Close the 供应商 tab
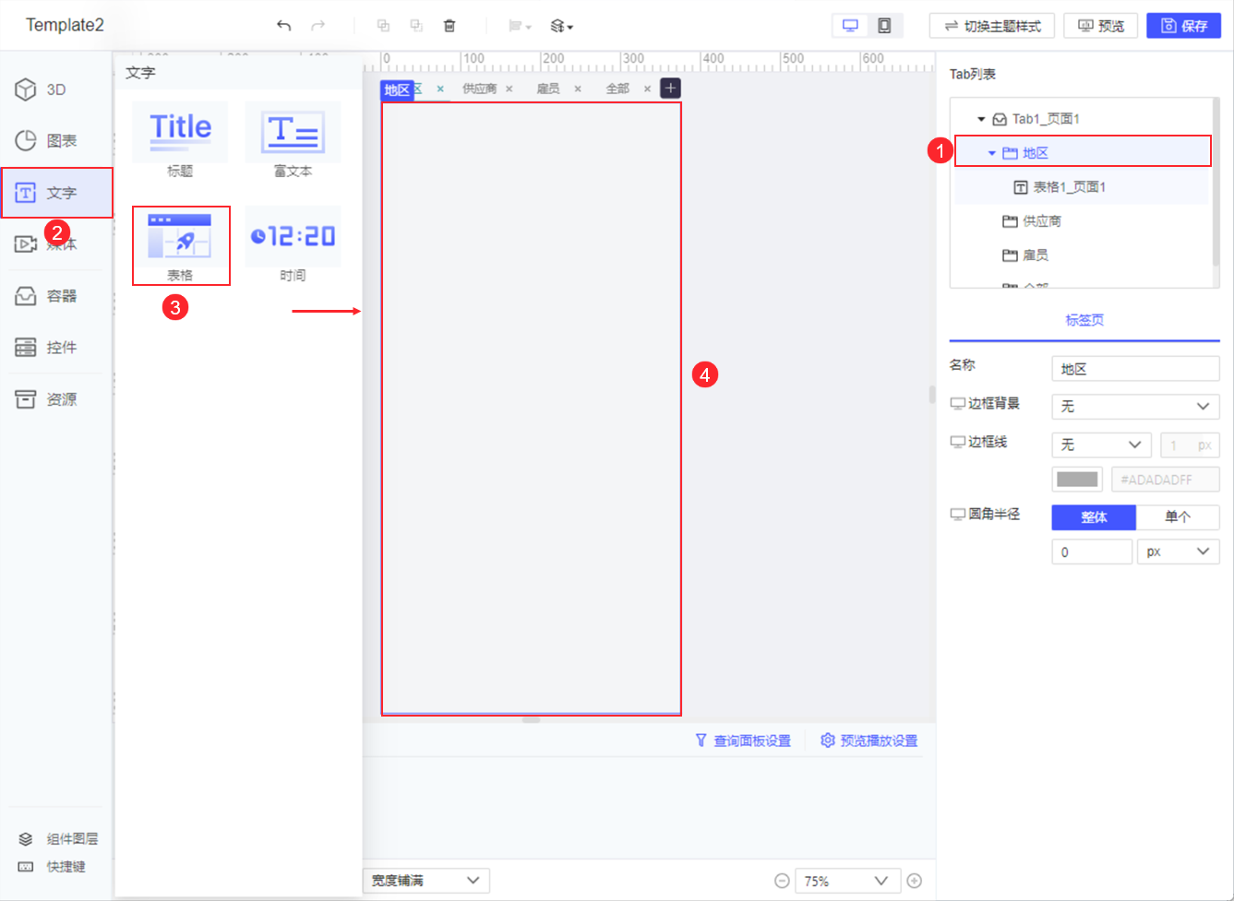This screenshot has height=901, width=1234. pos(509,89)
